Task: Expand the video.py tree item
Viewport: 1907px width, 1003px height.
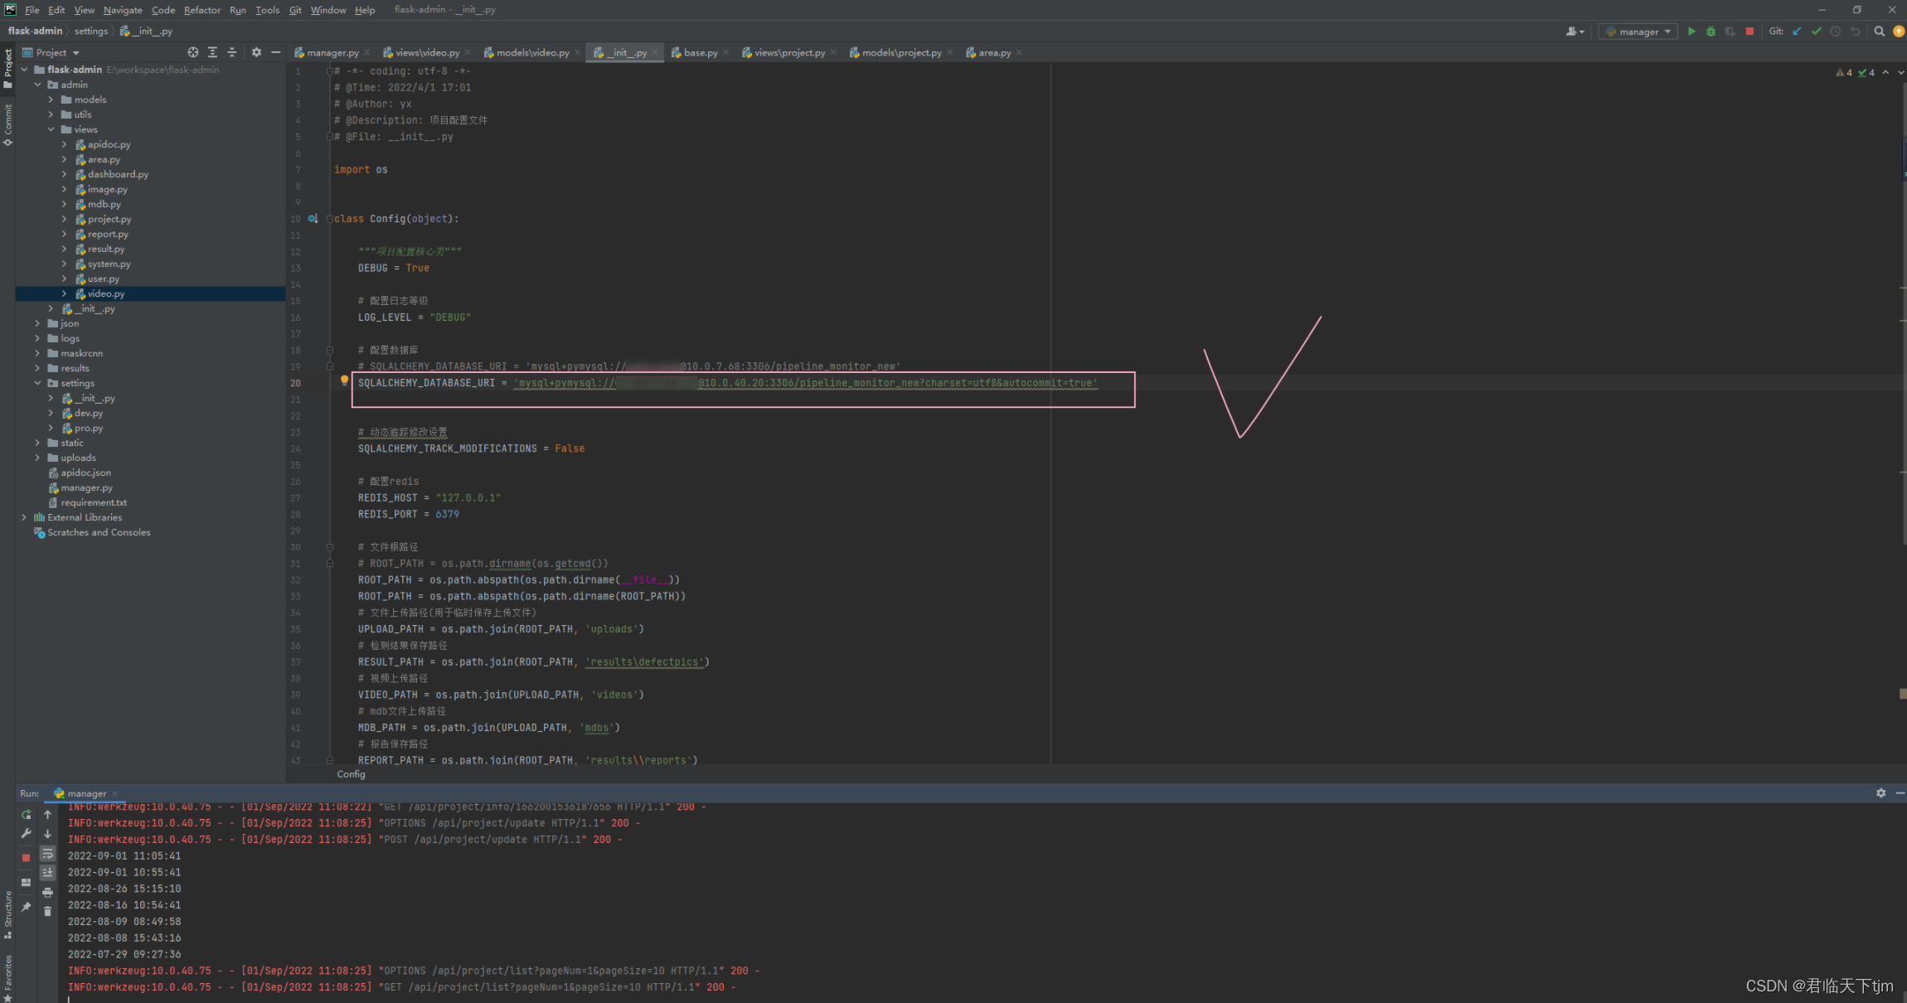Action: 66,293
